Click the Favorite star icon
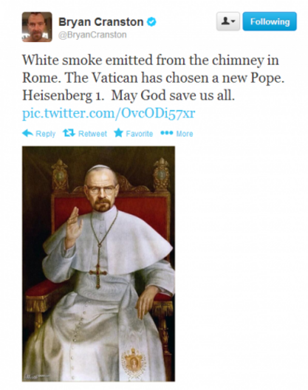This screenshot has width=308, height=390. 118,133
